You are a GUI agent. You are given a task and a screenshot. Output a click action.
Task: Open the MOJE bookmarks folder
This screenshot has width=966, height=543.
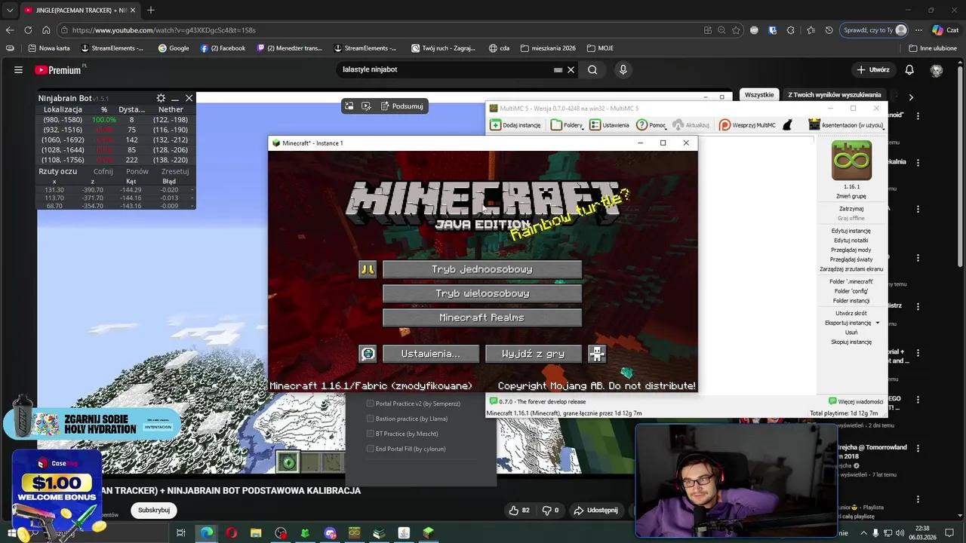[600, 48]
